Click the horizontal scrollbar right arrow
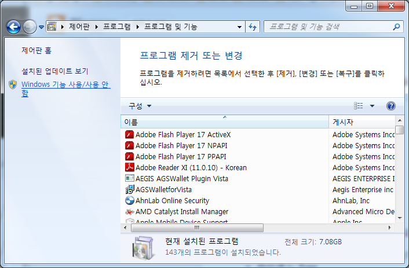 pyautogui.click(x=390, y=227)
